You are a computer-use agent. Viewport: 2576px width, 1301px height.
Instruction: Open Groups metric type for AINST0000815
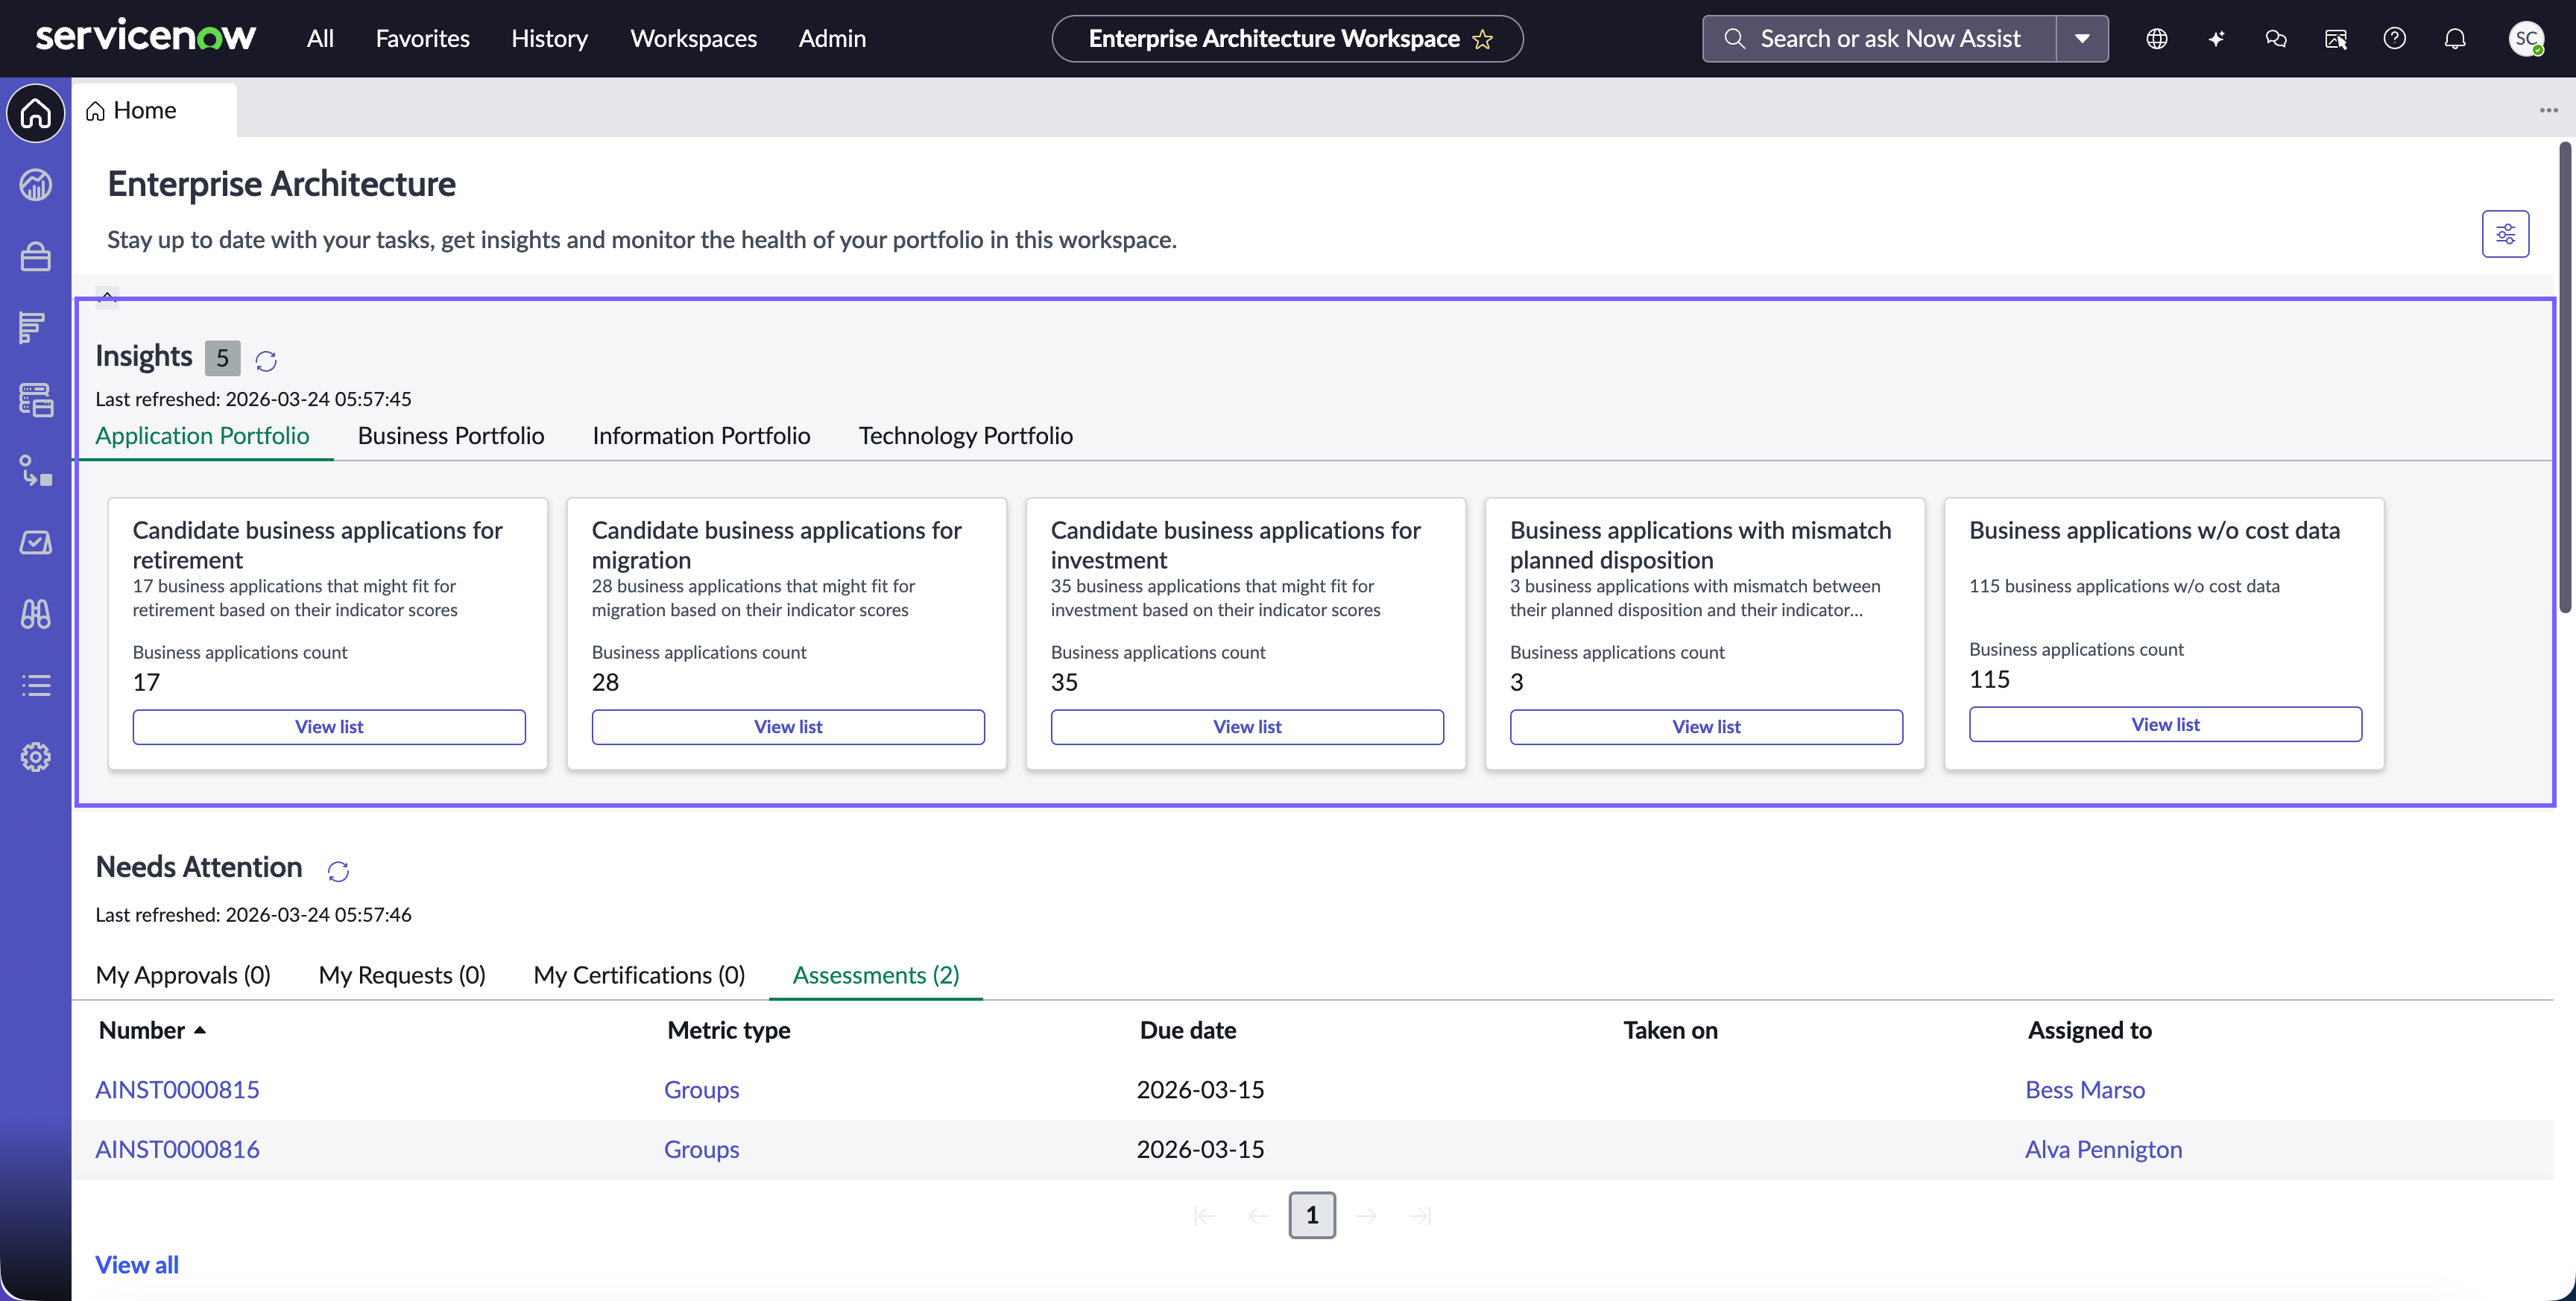coord(702,1090)
